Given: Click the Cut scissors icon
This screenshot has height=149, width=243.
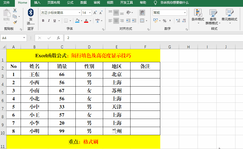Looking at the screenshot, I should point(15,10).
